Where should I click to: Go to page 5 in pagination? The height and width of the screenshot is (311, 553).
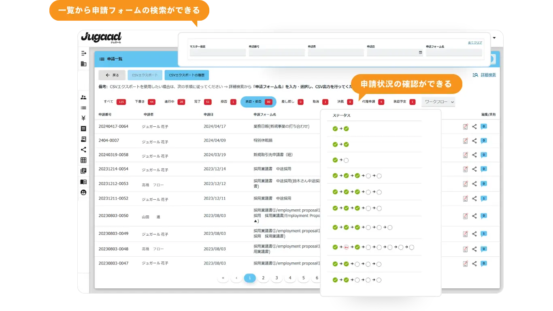(x=303, y=278)
